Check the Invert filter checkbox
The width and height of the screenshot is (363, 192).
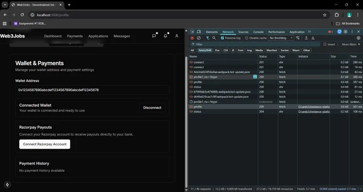click(x=325, y=44)
